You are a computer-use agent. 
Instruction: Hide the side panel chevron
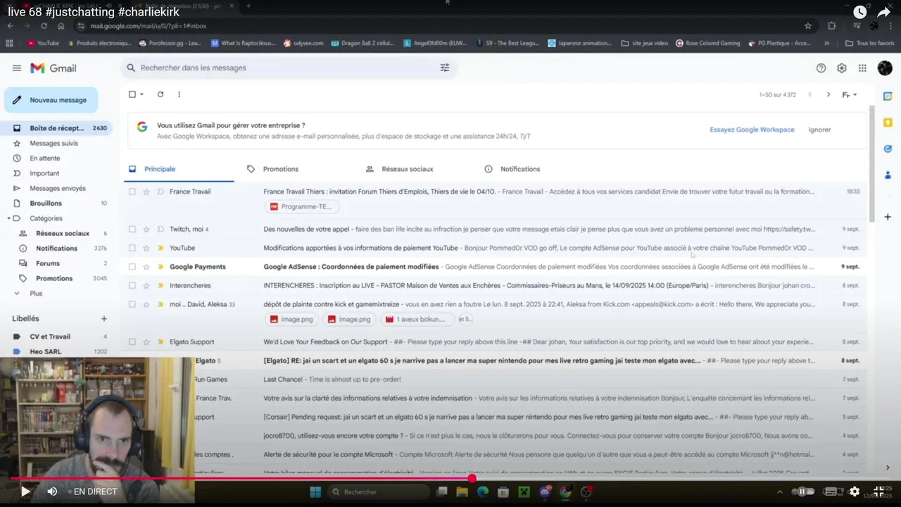(888, 467)
